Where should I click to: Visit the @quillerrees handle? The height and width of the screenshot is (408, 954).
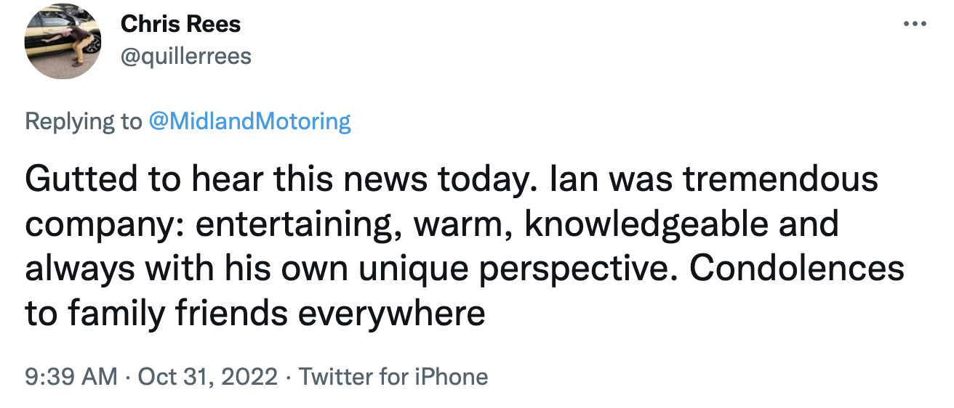point(185,56)
